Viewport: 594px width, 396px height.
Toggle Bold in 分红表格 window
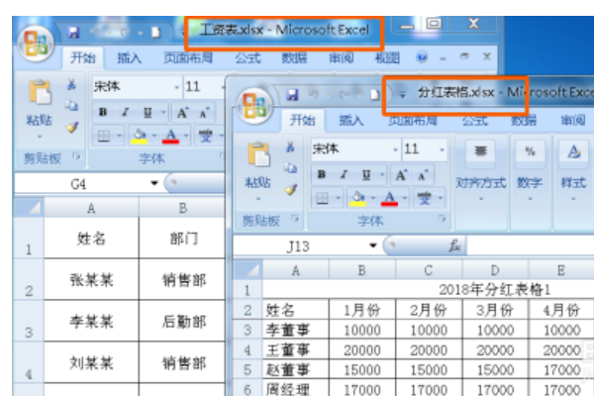point(322,174)
